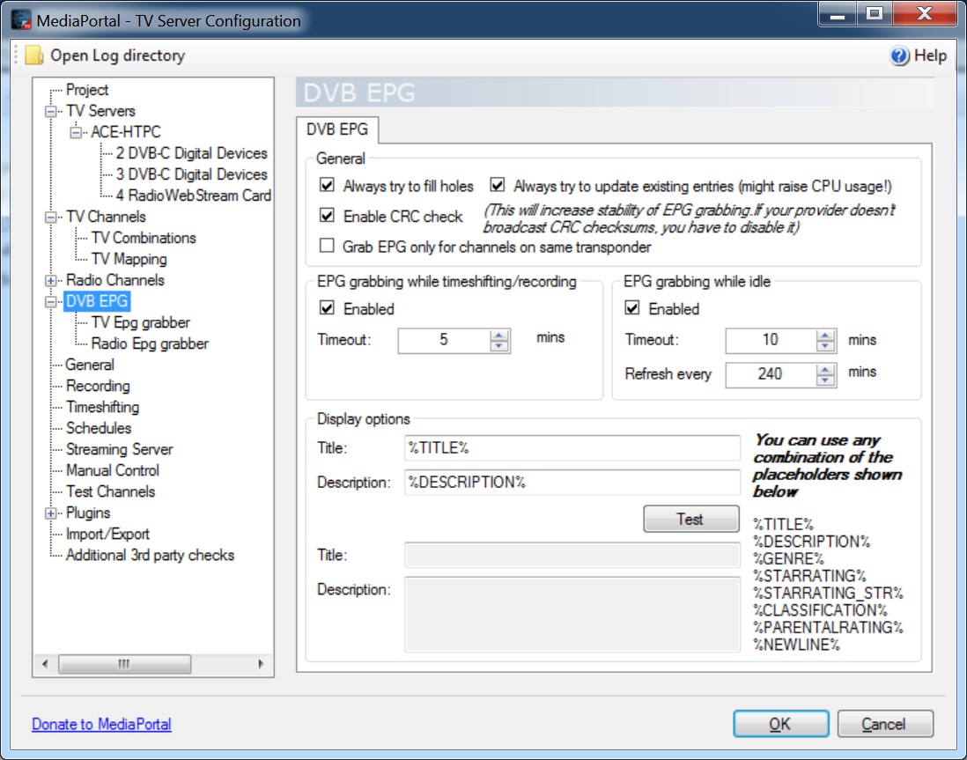Click the read-only Title test output box

(x=572, y=555)
